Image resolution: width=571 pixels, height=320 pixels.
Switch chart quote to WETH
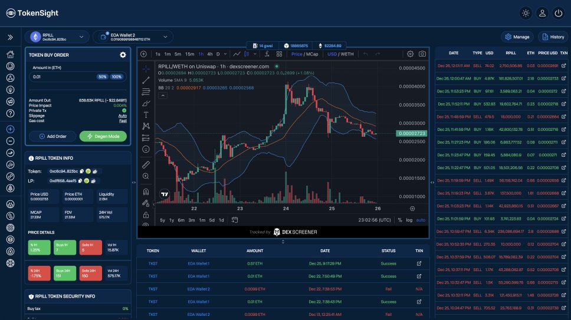point(347,54)
